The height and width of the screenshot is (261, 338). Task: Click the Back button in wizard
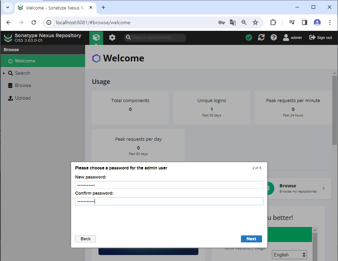(x=85, y=239)
